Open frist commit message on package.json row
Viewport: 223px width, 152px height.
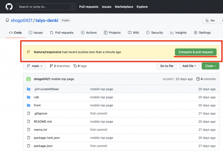99,146
